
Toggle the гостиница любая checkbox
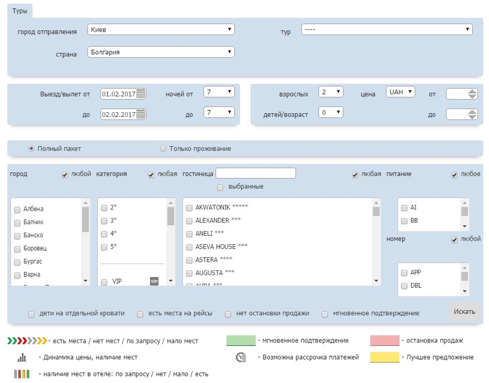(355, 175)
